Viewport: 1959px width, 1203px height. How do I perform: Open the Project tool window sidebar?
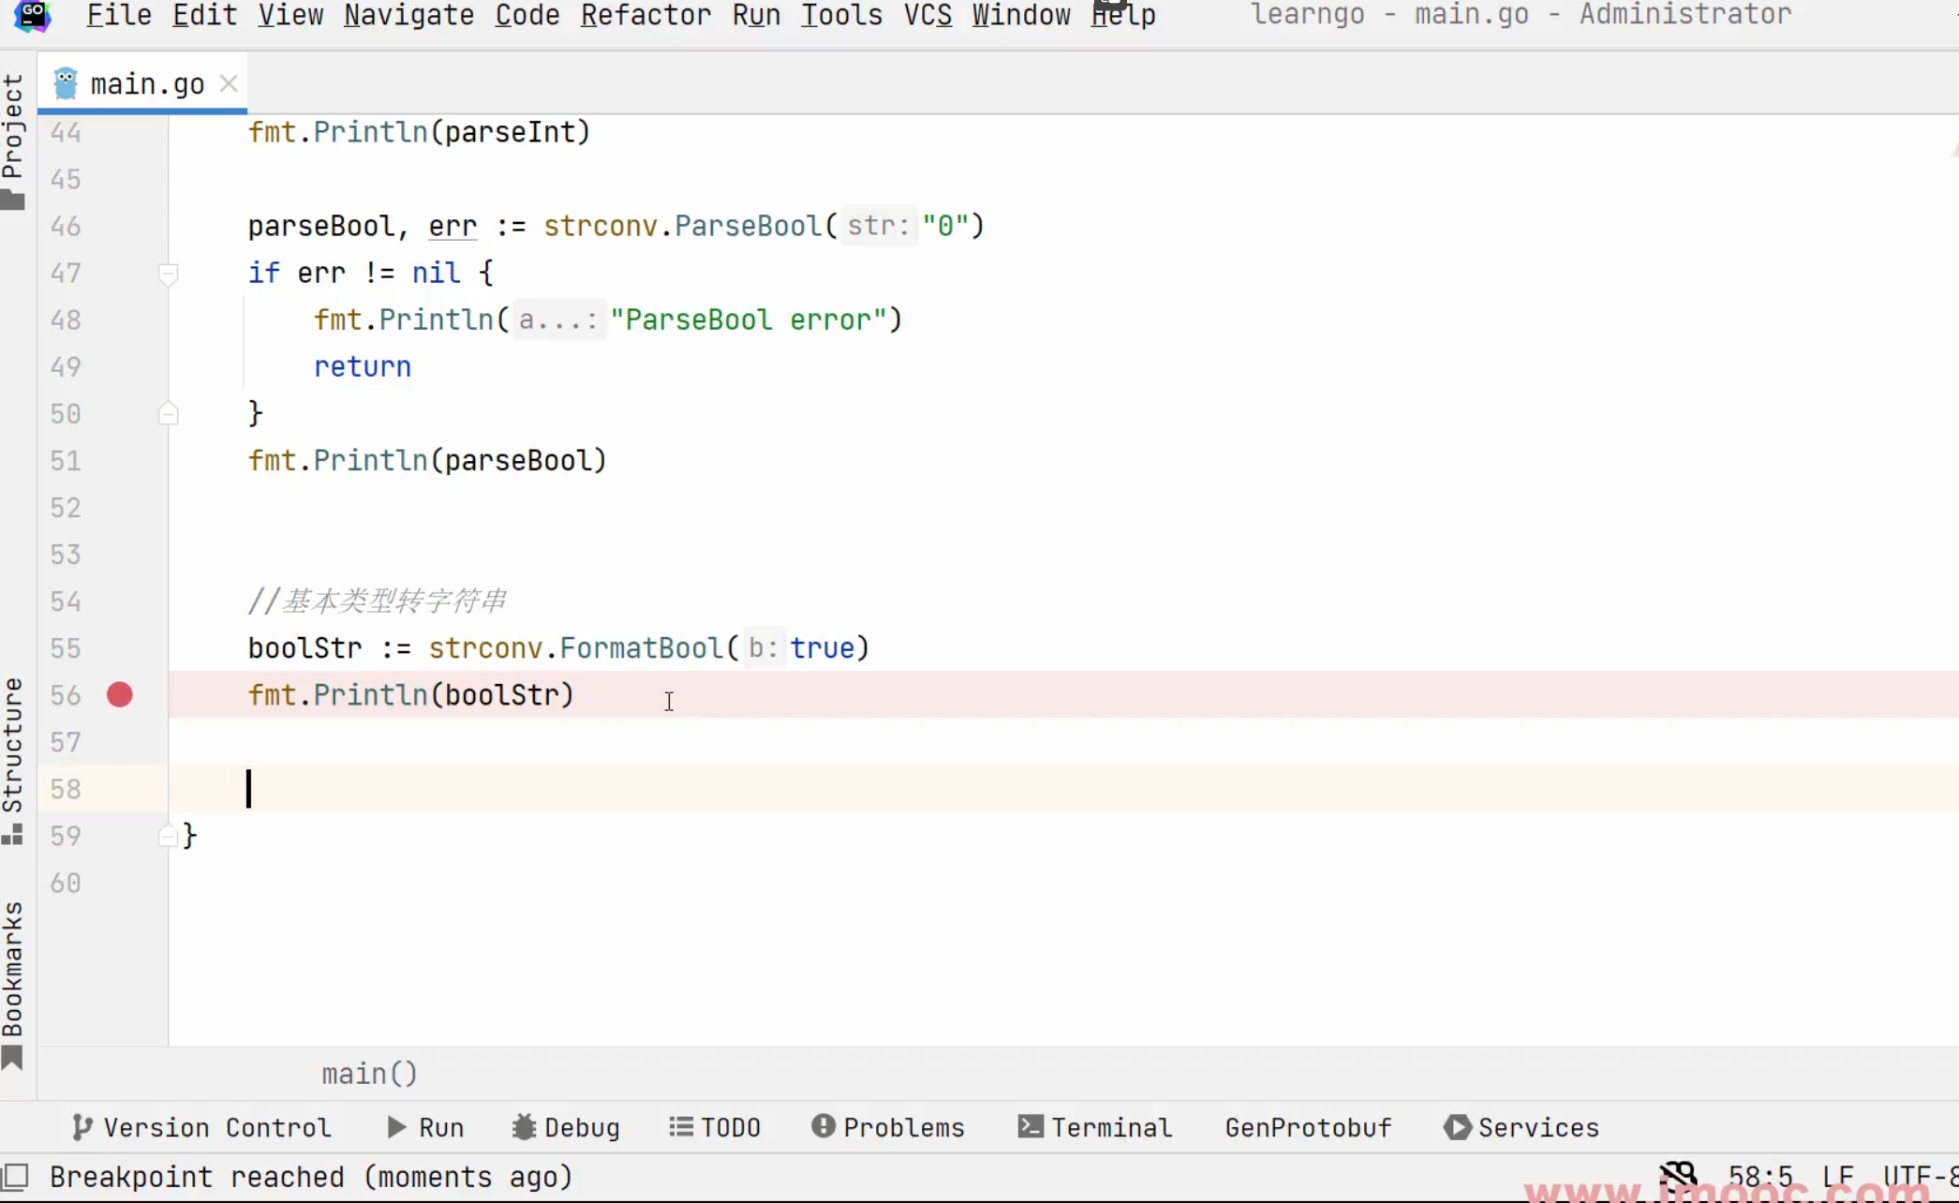click(13, 141)
